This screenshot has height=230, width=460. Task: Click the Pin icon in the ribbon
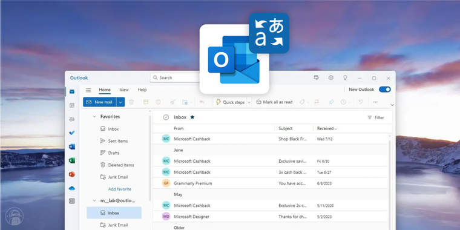pyautogui.click(x=331, y=102)
